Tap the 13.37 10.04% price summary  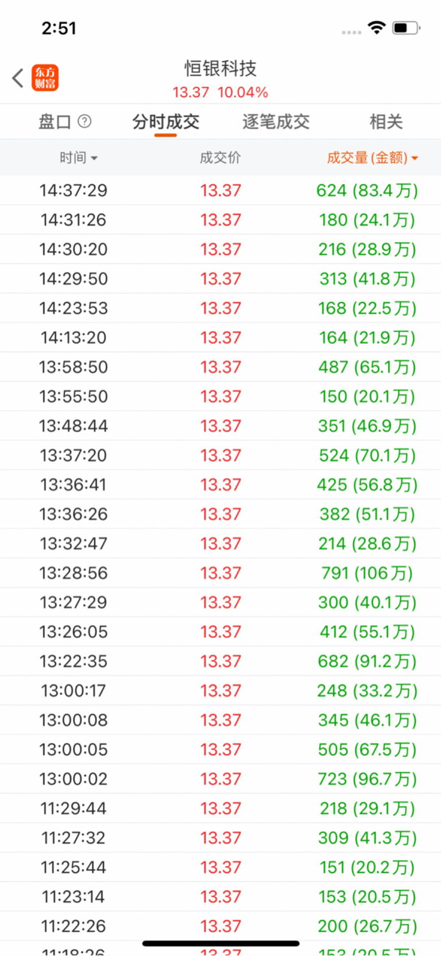(x=220, y=92)
